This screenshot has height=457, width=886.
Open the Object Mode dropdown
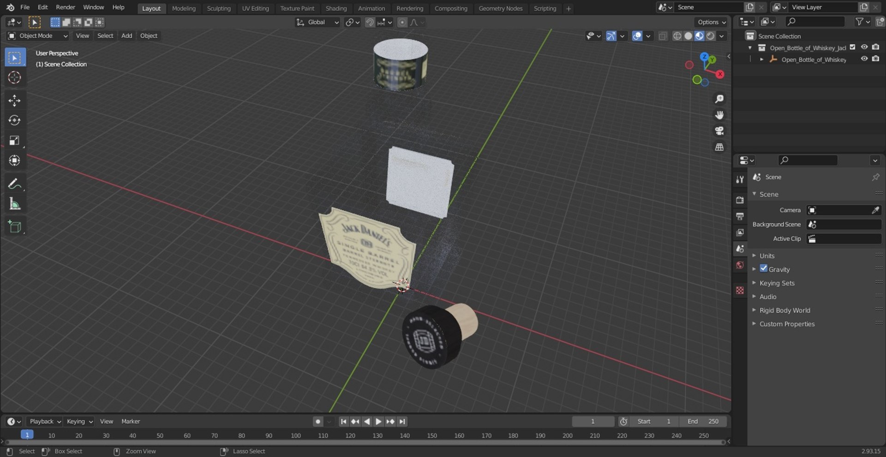click(x=38, y=36)
